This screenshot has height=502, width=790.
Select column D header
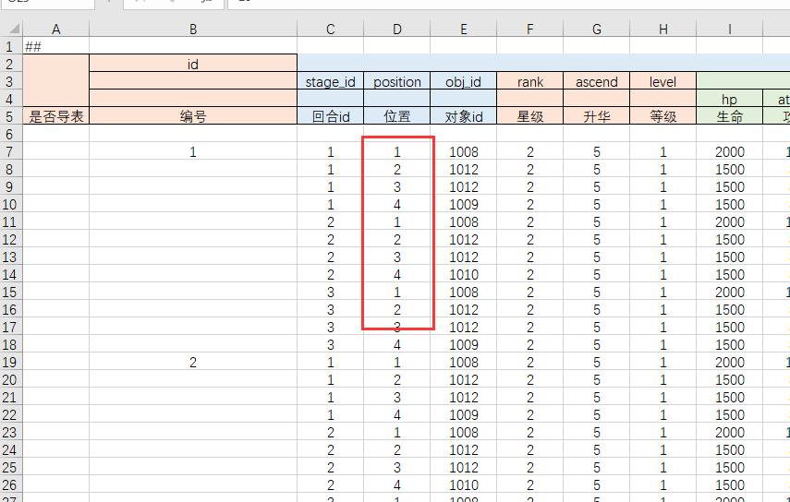pos(397,30)
